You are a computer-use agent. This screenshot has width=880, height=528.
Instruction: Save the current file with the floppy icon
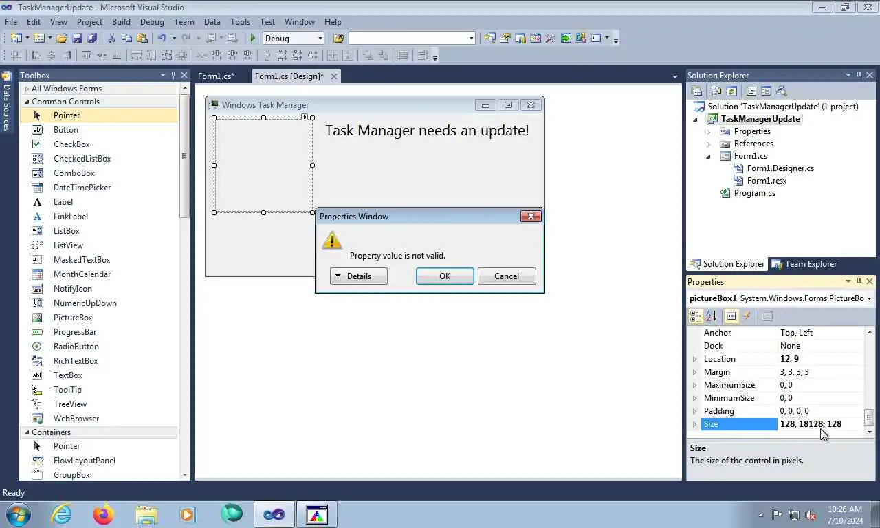[x=77, y=38]
